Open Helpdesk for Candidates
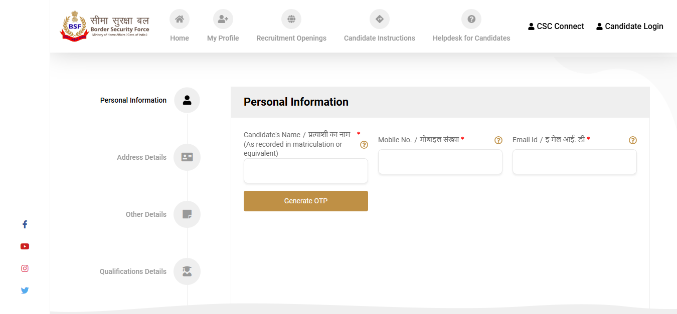Screen dimensions: 677x314 click(471, 27)
